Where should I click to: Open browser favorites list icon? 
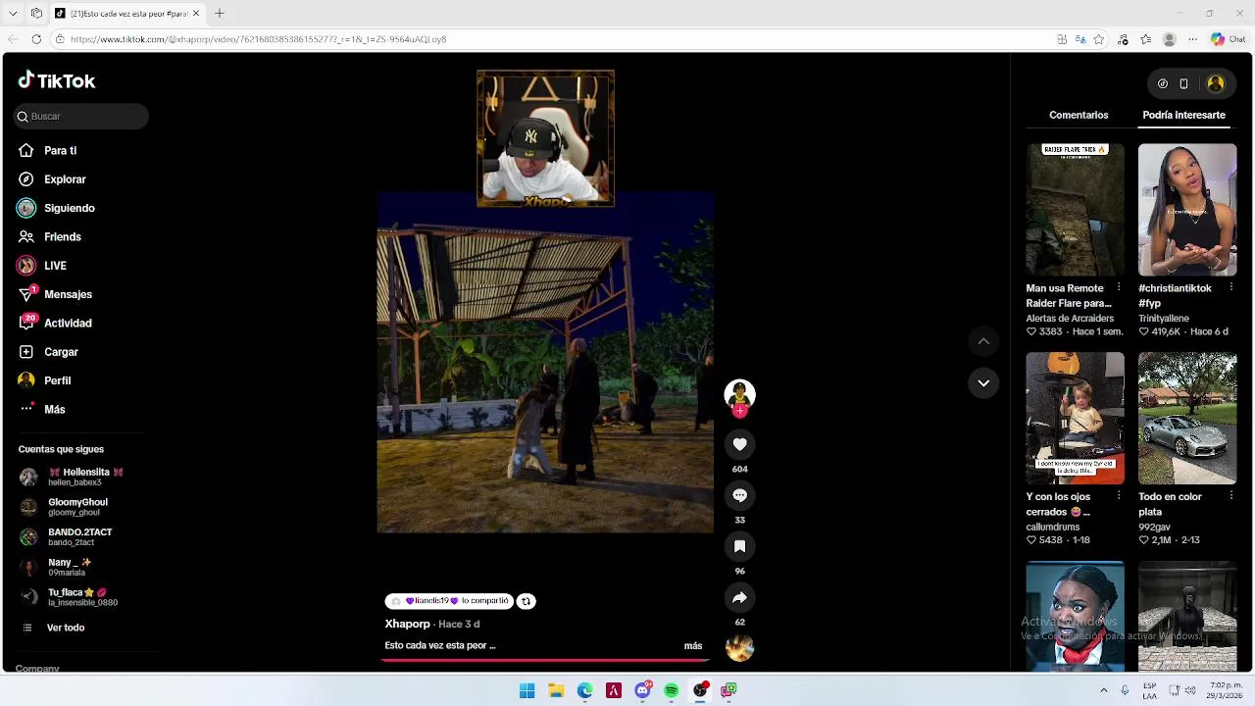click(1145, 39)
